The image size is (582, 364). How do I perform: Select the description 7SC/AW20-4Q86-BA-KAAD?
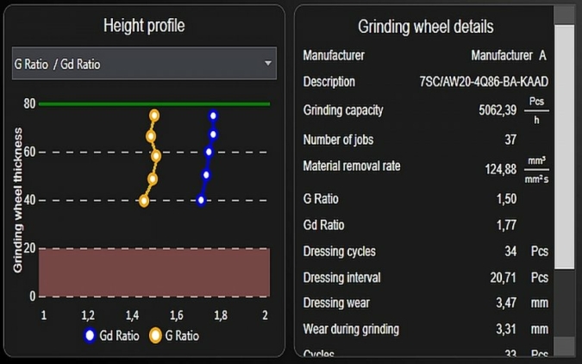(484, 82)
